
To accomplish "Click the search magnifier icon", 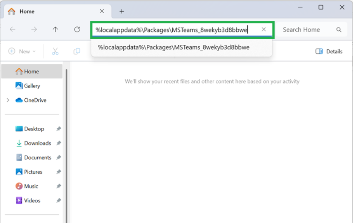I will (339, 30).
